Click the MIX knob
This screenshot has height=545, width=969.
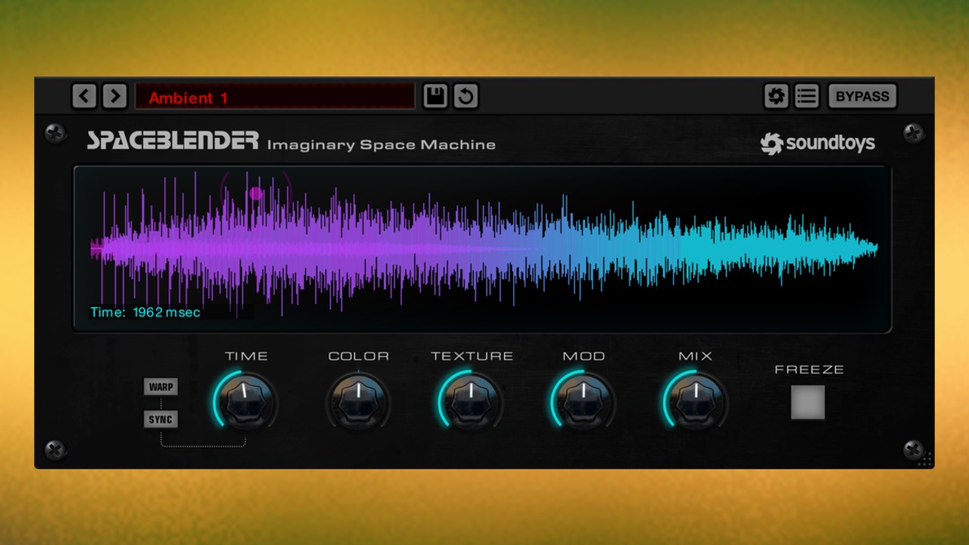click(696, 401)
